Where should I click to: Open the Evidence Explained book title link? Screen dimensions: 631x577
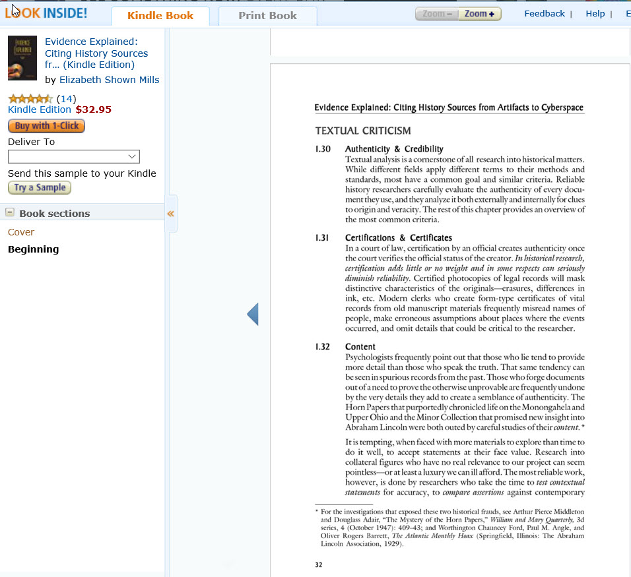tap(96, 53)
